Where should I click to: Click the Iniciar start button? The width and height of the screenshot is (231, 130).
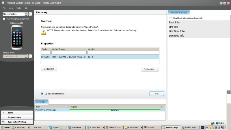(x=5, y=127)
